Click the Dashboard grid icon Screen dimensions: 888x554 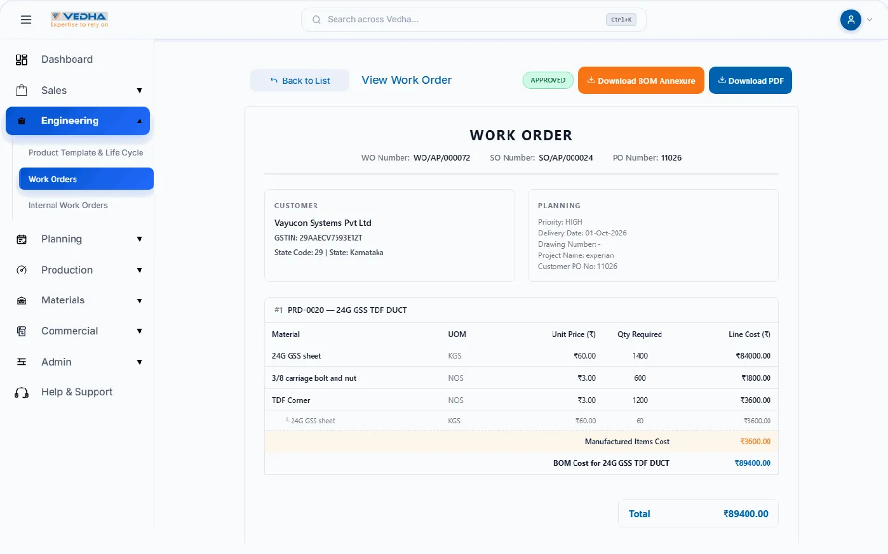[x=22, y=60]
